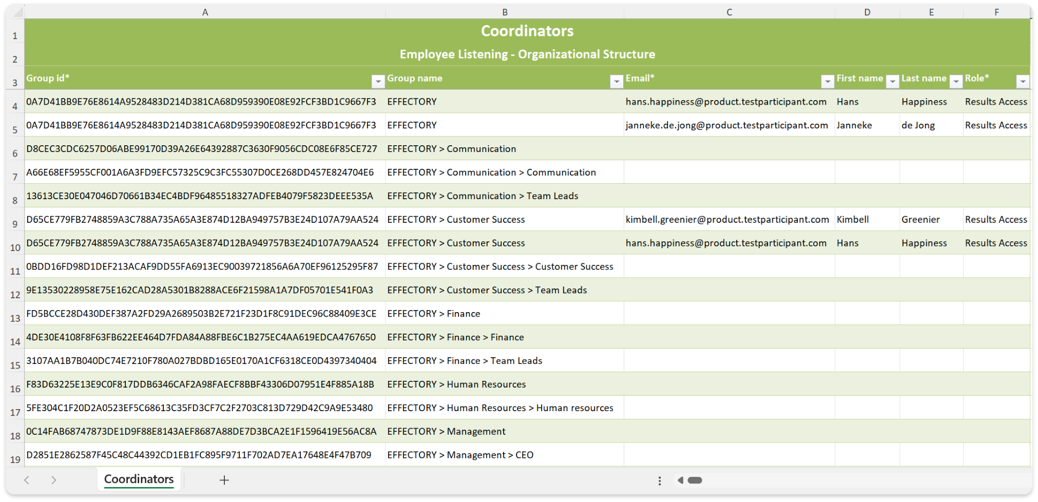
Task: Select group id starting with A66E68EF5955CF00
Action: point(205,172)
